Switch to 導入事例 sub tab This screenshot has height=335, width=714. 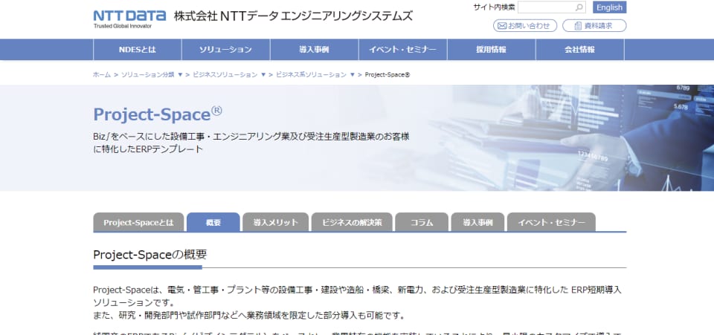click(x=477, y=222)
